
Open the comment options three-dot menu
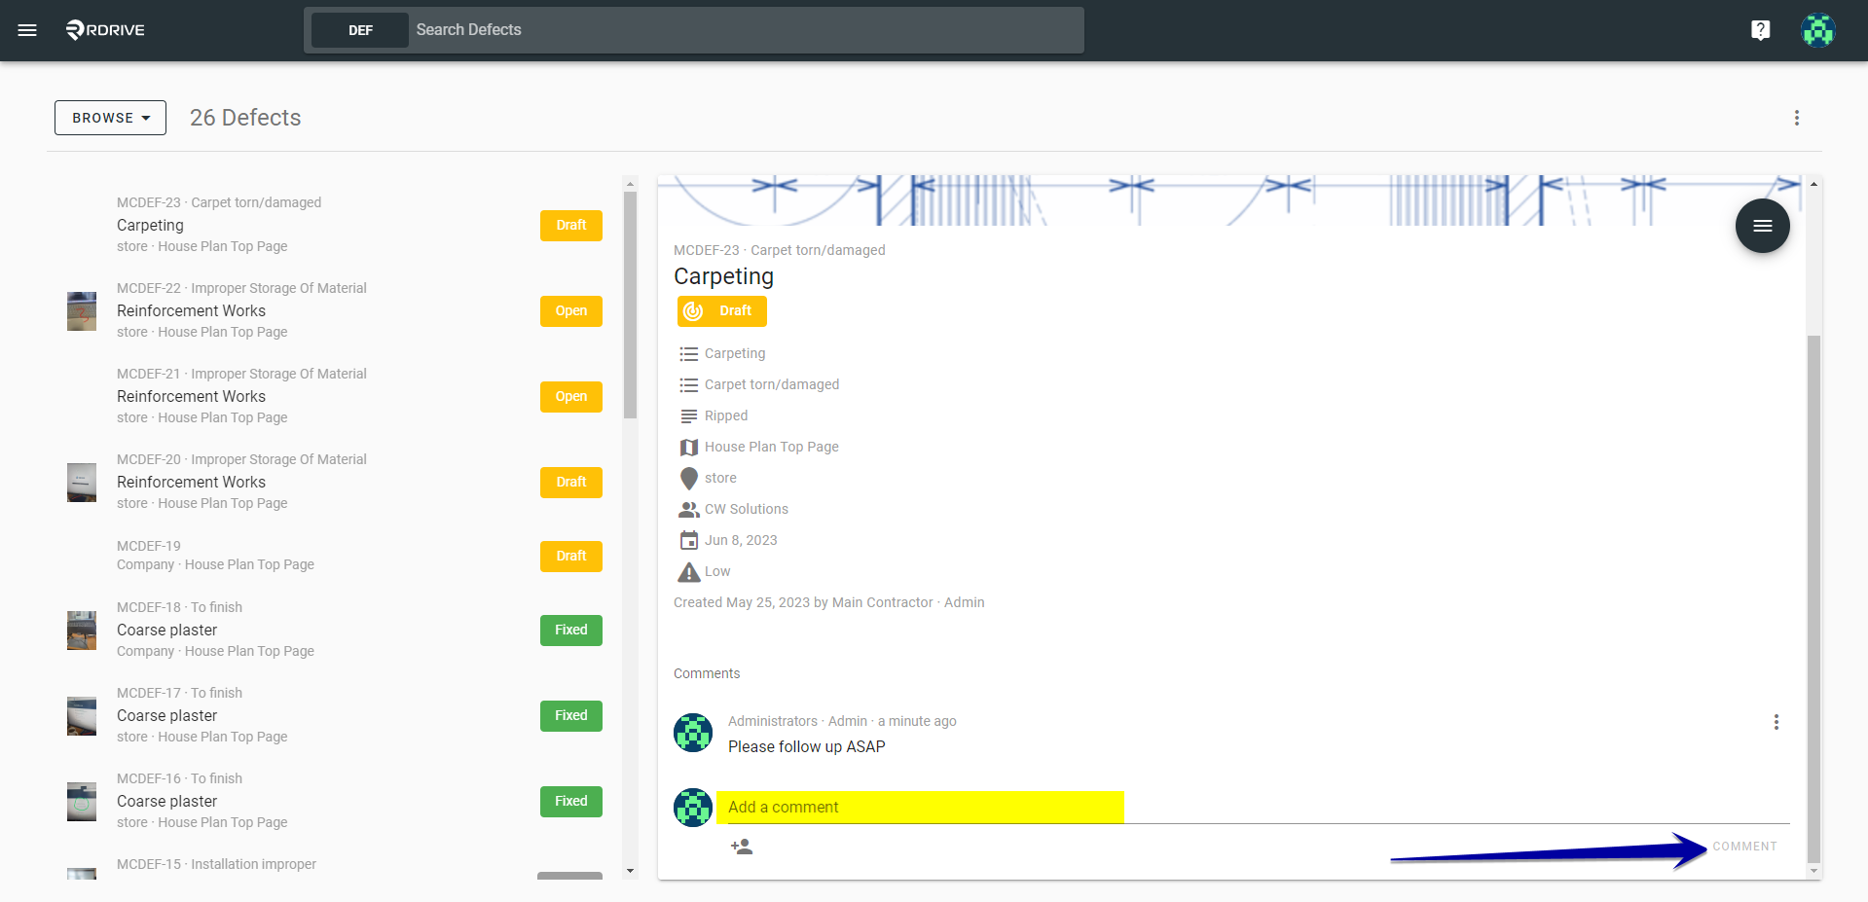click(1776, 722)
